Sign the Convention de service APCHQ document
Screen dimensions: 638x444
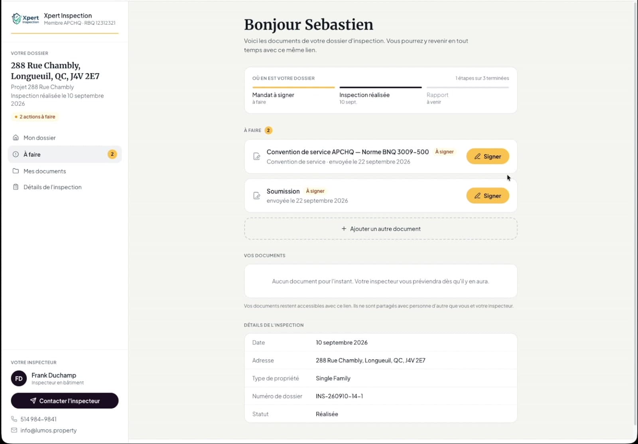488,156
